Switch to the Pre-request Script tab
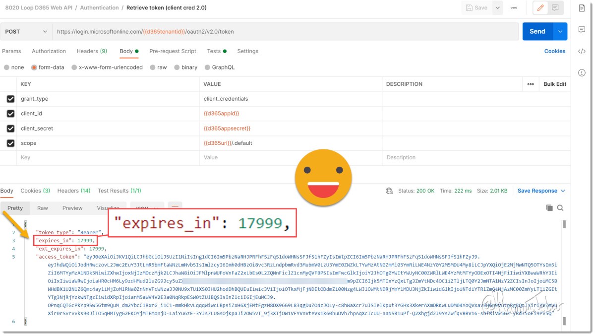The image size is (595, 336). click(173, 51)
